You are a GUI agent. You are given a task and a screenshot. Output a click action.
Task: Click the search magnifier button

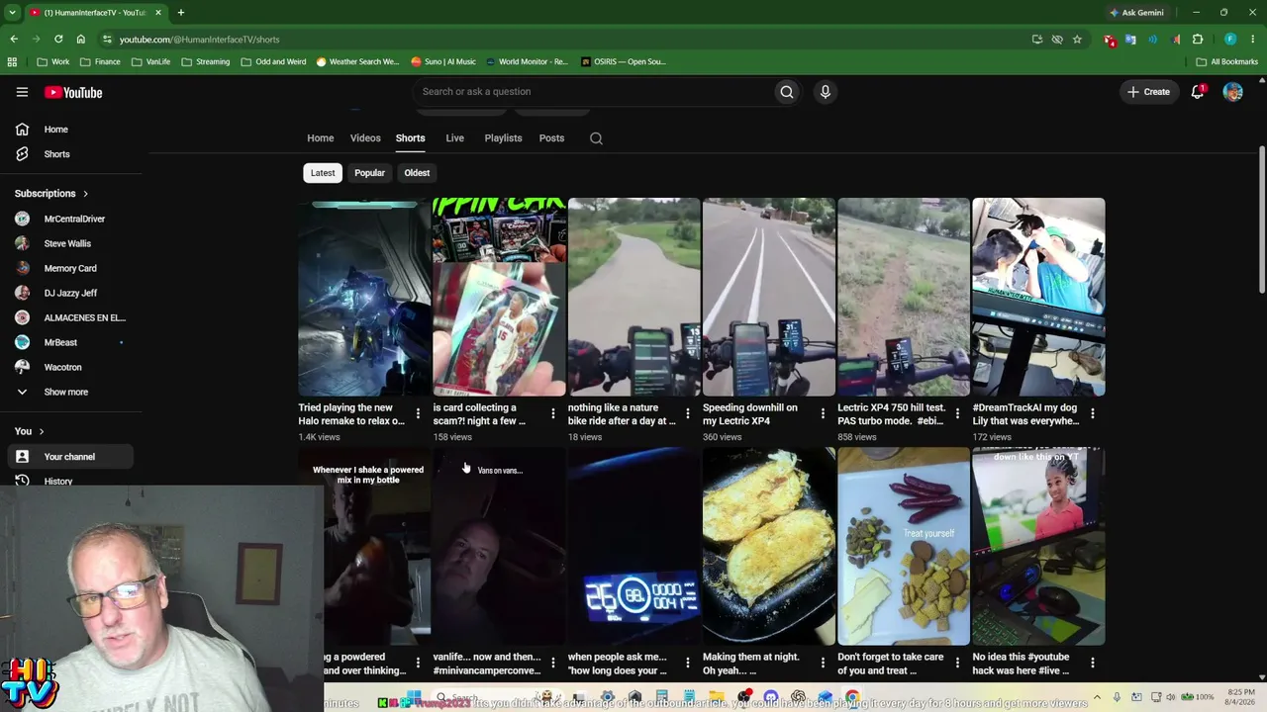[x=786, y=92]
